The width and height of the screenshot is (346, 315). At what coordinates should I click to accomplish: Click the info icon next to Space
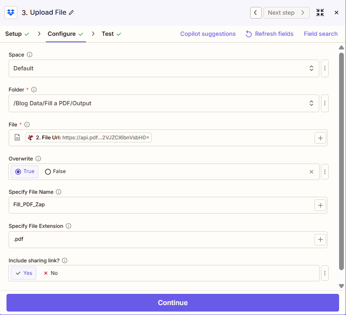click(x=30, y=55)
